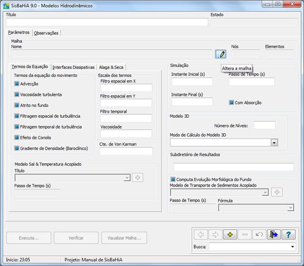
Task: Click the Filtro temporal field
Action: click(x=126, y=118)
